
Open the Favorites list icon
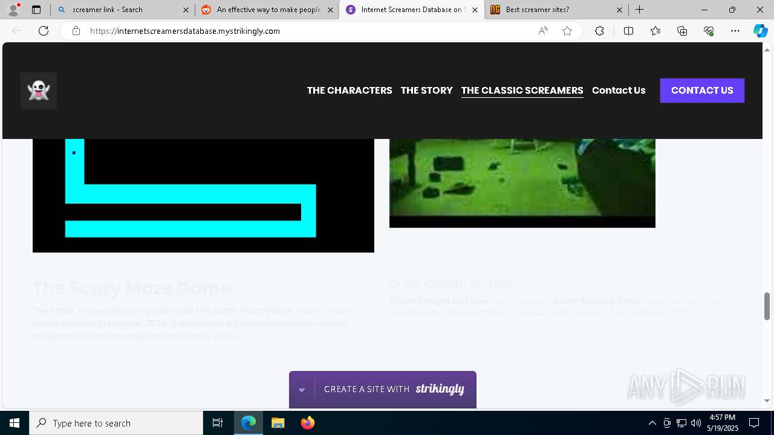point(655,31)
